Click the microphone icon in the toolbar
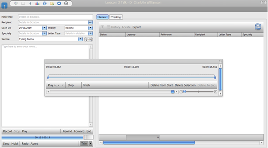268x148 pixels. coord(30,3)
